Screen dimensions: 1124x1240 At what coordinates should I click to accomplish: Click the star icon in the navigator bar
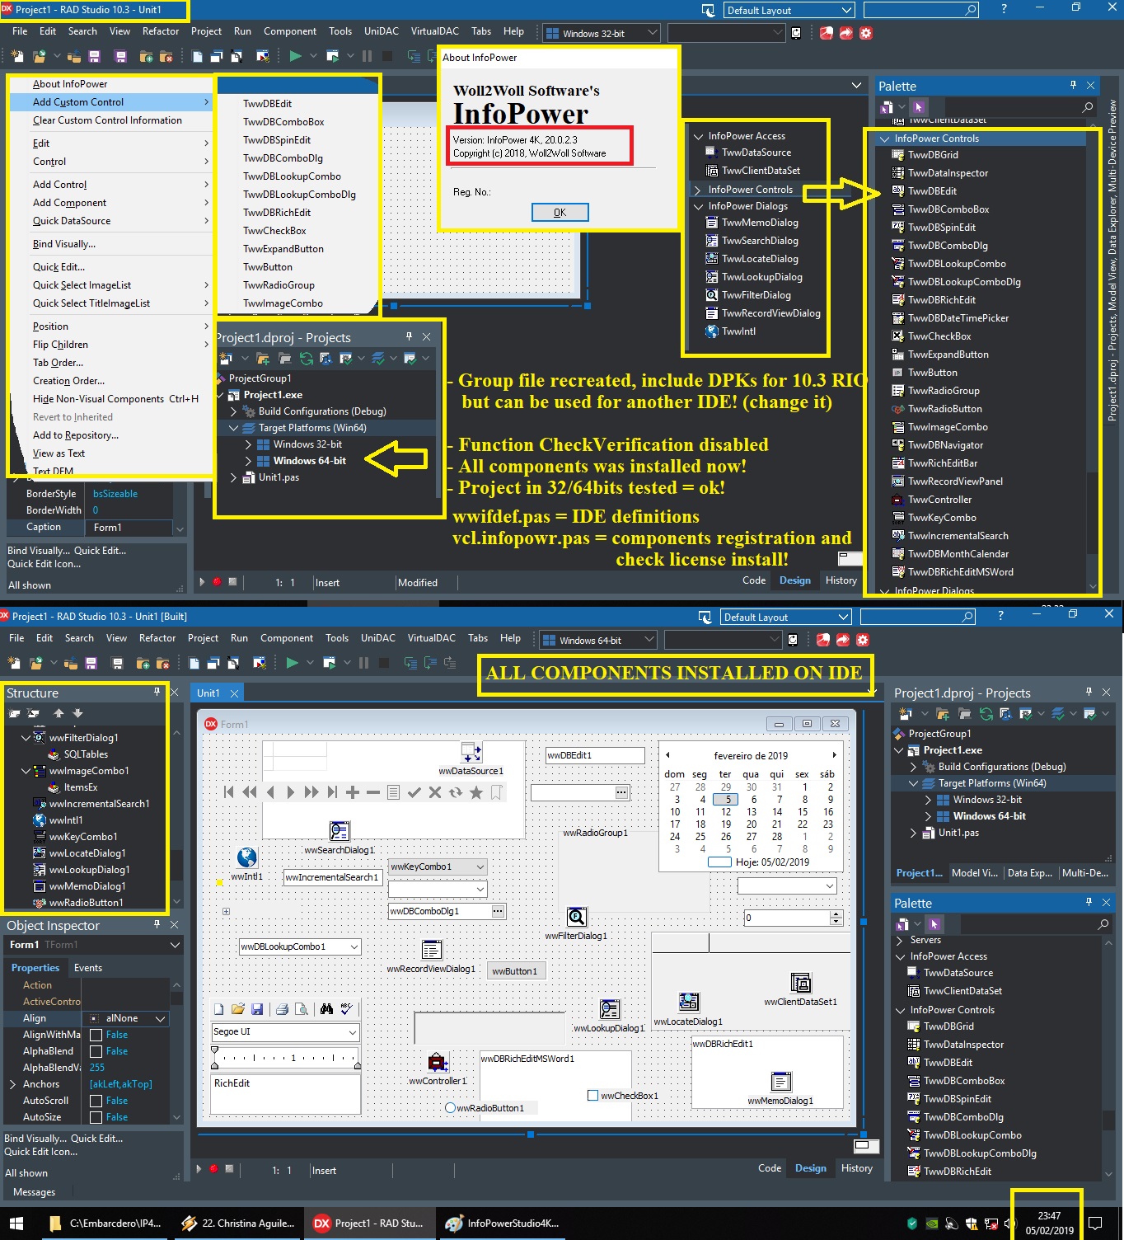pos(476,792)
